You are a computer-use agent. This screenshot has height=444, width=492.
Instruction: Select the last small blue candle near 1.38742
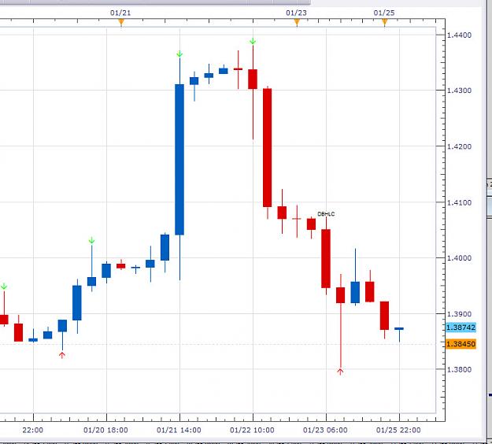399,329
